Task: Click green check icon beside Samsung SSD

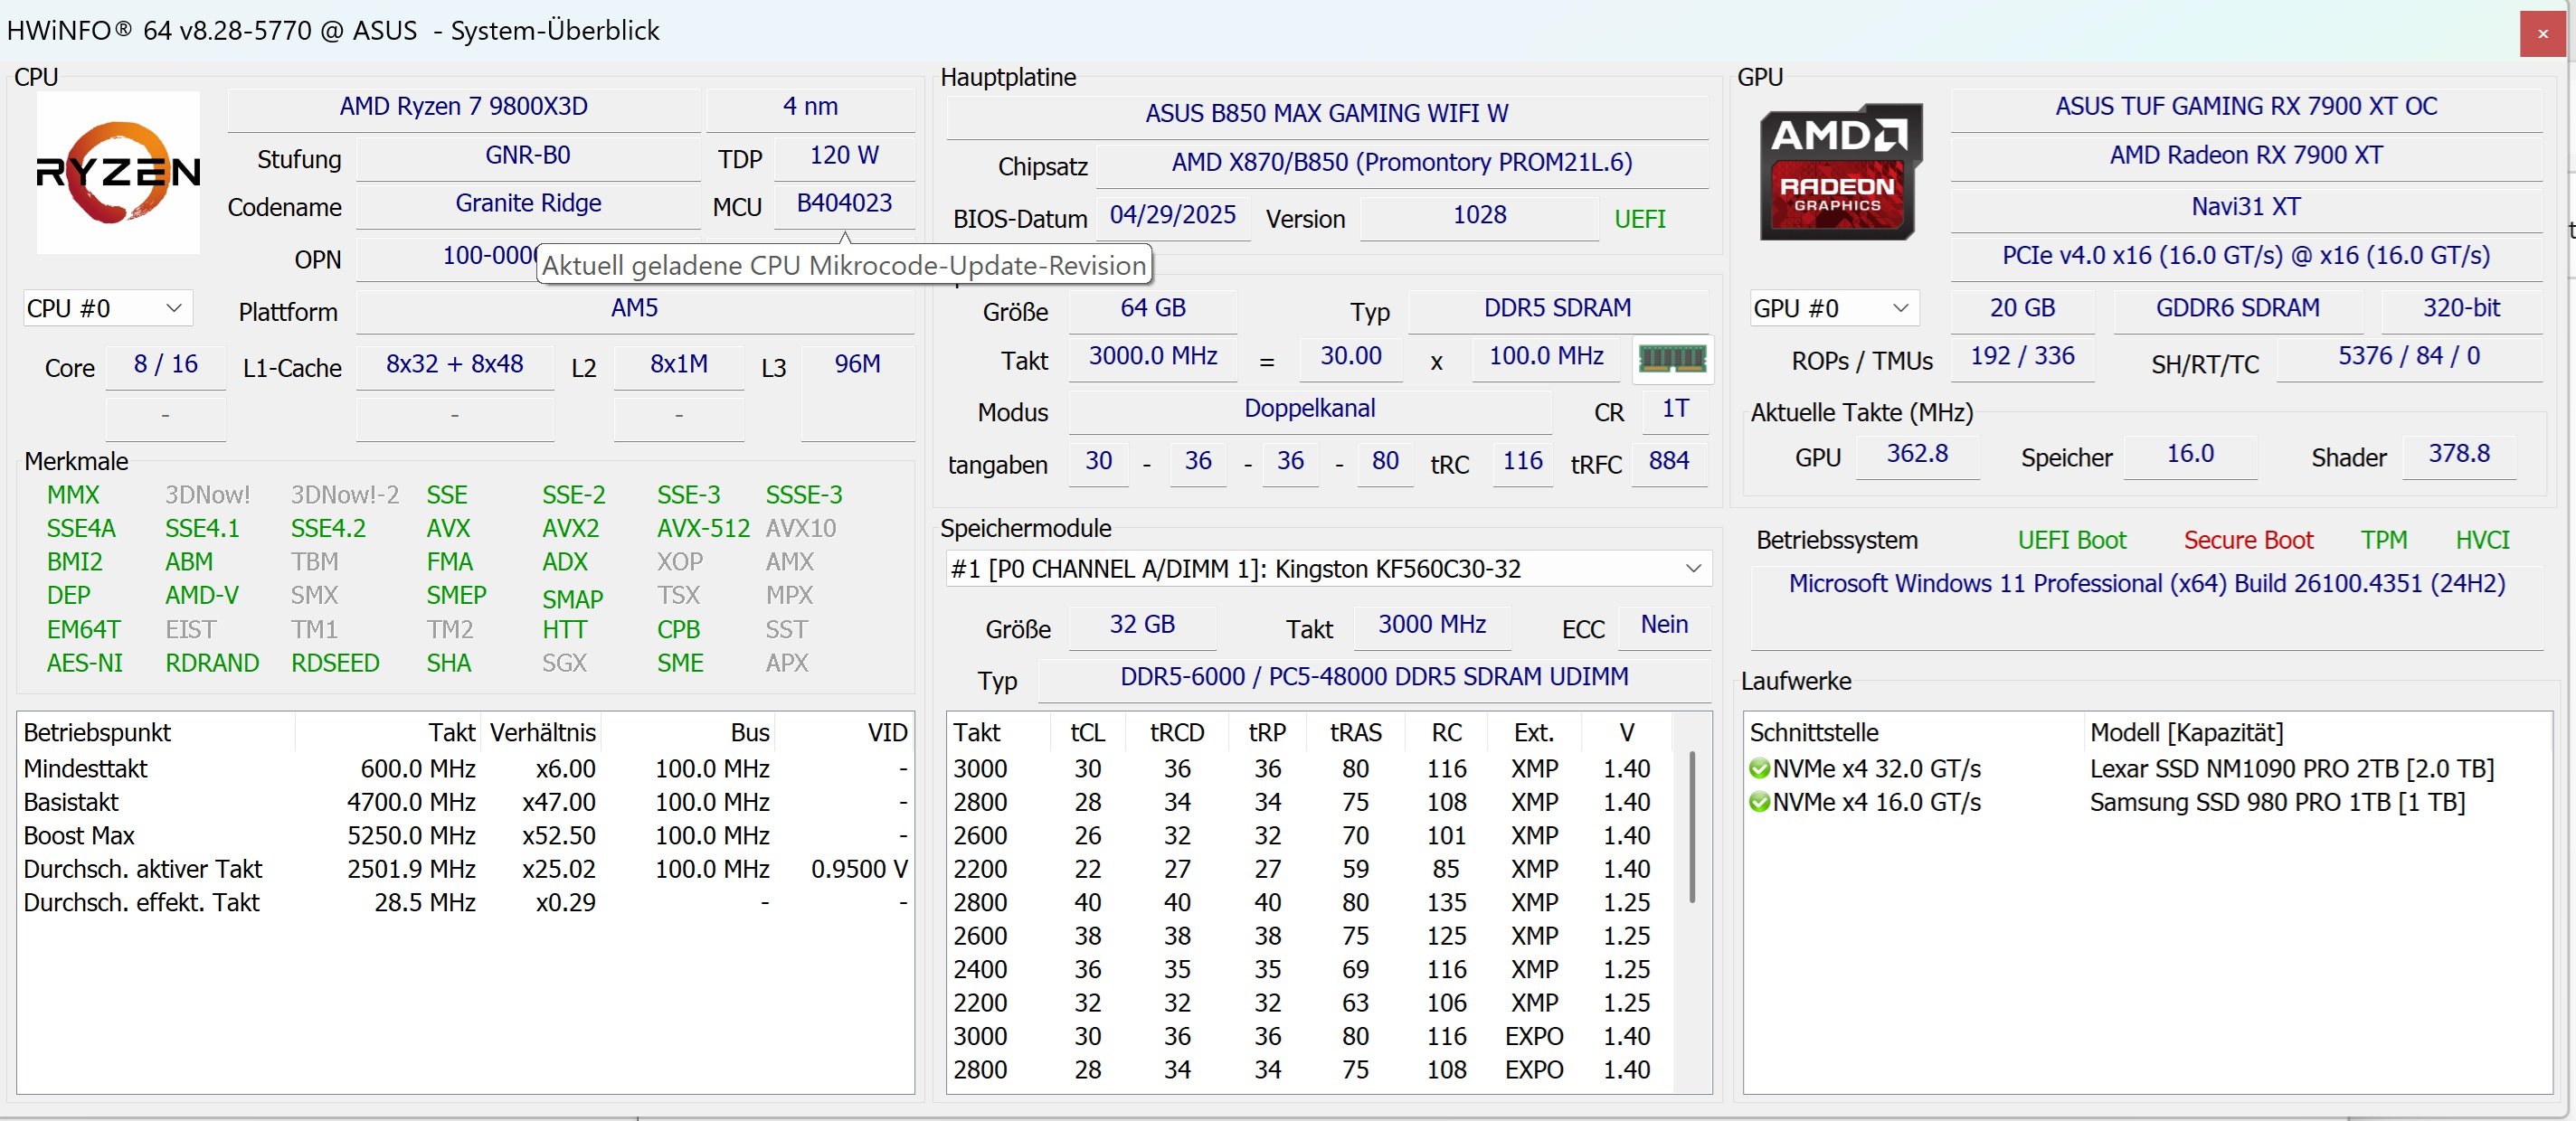Action: click(x=1759, y=802)
